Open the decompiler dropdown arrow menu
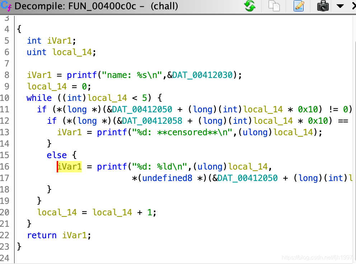 coord(340,6)
